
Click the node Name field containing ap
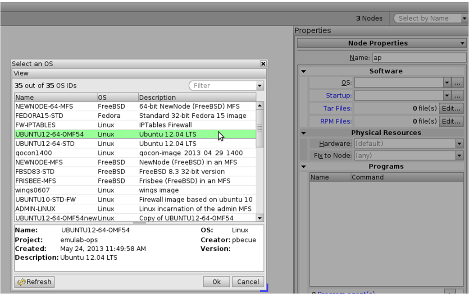(419, 57)
